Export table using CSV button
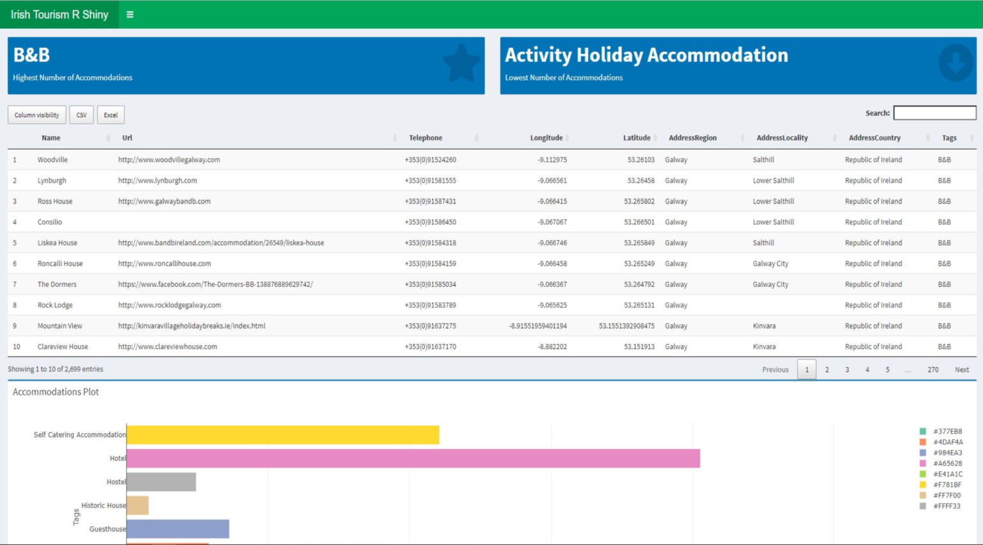Viewport: 983px width, 545px height. point(81,115)
